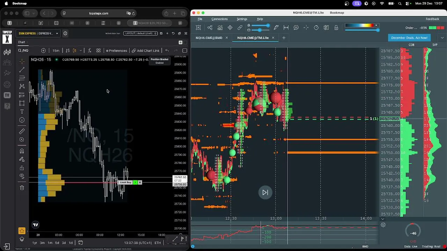Viewport: 447px width, 251px height.
Task: Open the Bookmap chart settings gear below the heatmap
Action: pos(383,225)
